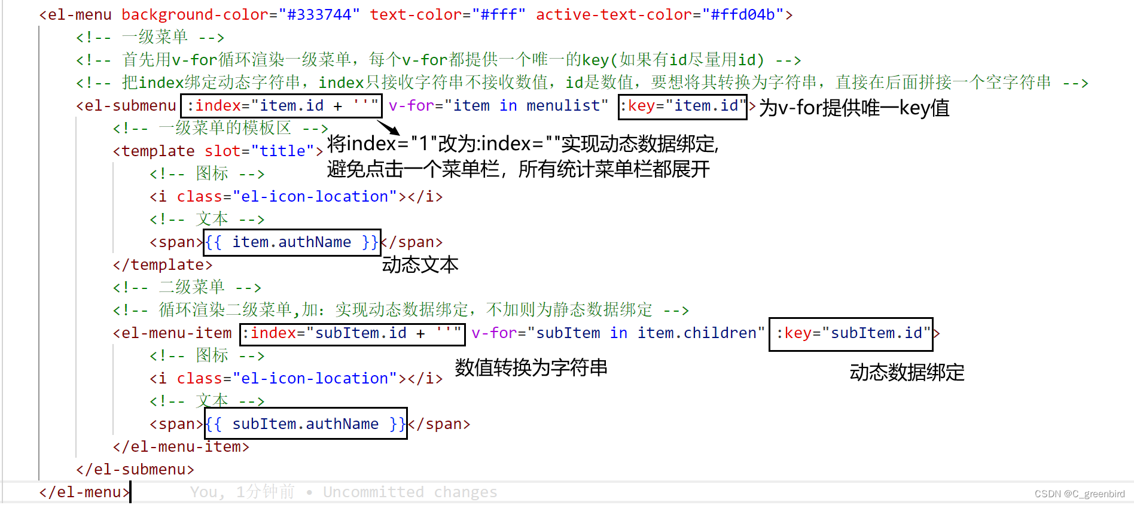1134x505 pixels.
Task: Click the comment starting with 首先用v-for循环渲染
Action: pos(438,60)
